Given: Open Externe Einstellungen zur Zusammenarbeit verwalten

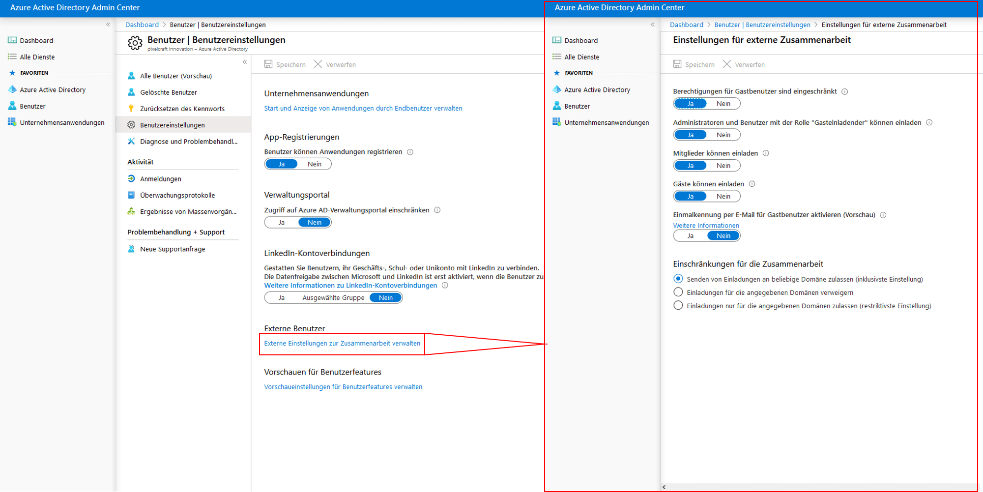Looking at the screenshot, I should click(342, 343).
